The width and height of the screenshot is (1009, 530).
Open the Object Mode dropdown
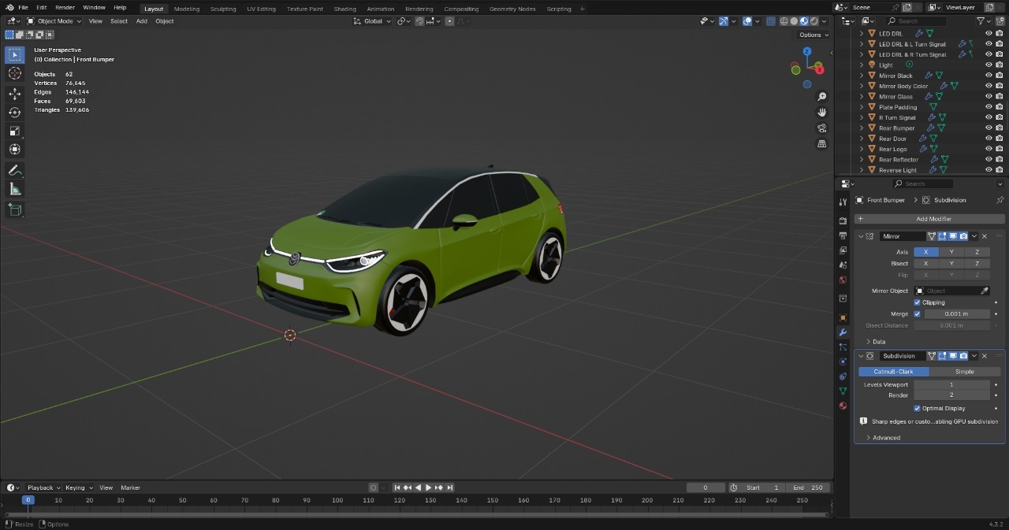click(x=54, y=21)
